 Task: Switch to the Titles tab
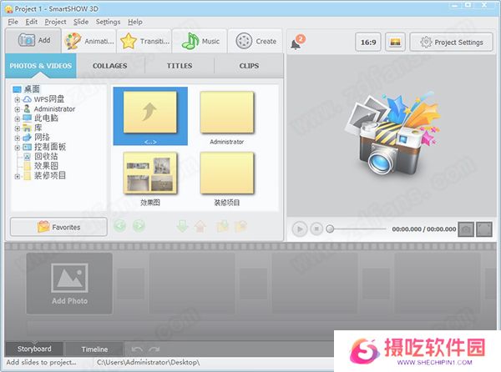click(180, 66)
